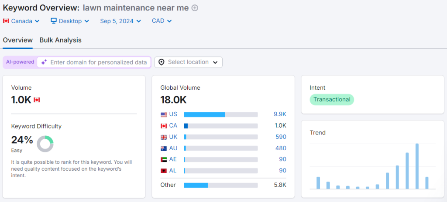Click the US volume value 9.9K

tap(280, 114)
